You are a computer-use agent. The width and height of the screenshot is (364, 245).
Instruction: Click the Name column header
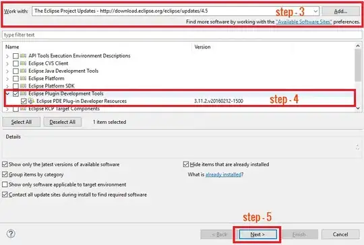[12, 47]
